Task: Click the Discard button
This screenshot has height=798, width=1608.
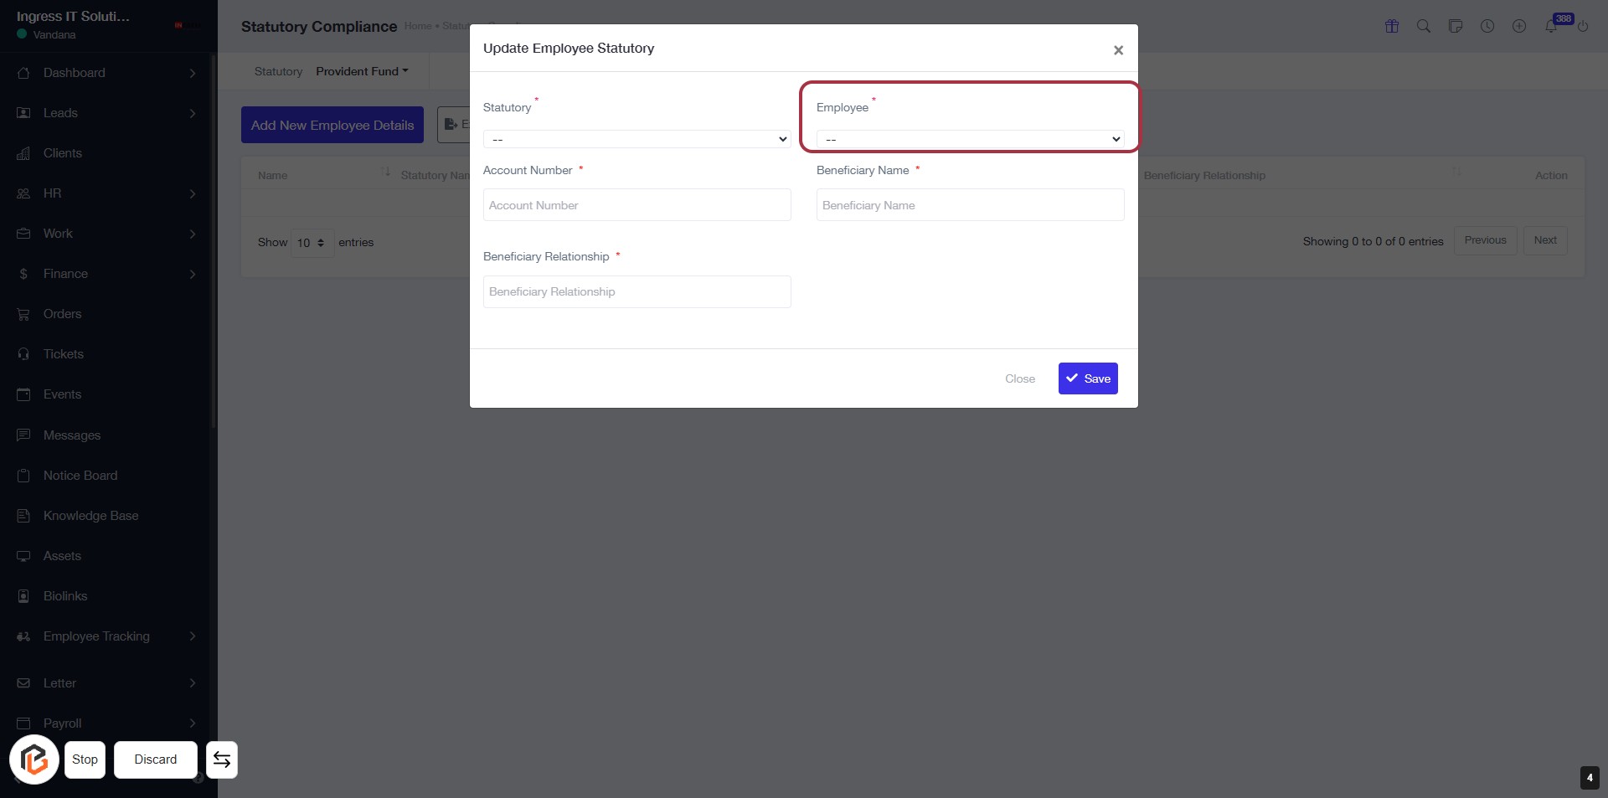Action: (156, 759)
